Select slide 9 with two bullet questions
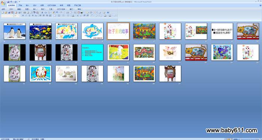 [x=222, y=31]
